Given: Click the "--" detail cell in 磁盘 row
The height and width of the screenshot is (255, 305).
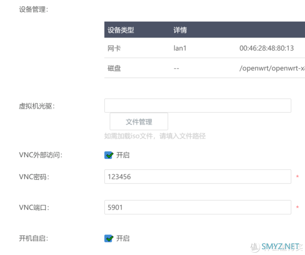Looking at the screenshot, I should [x=177, y=69].
